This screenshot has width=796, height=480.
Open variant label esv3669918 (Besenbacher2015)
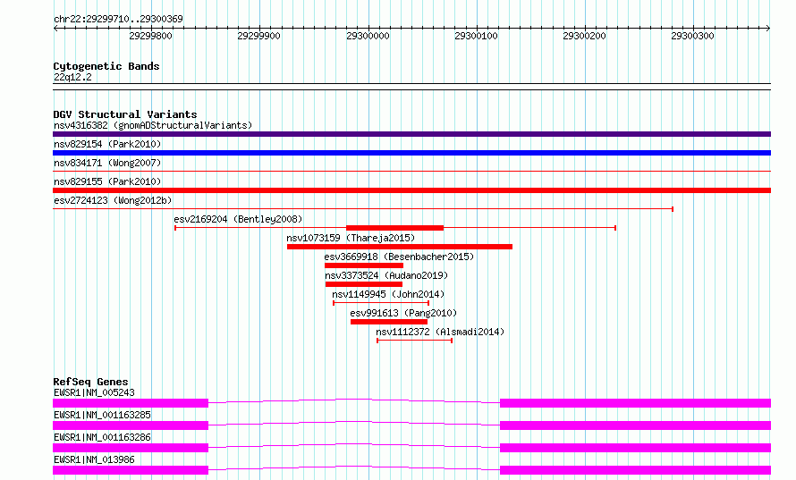(399, 257)
